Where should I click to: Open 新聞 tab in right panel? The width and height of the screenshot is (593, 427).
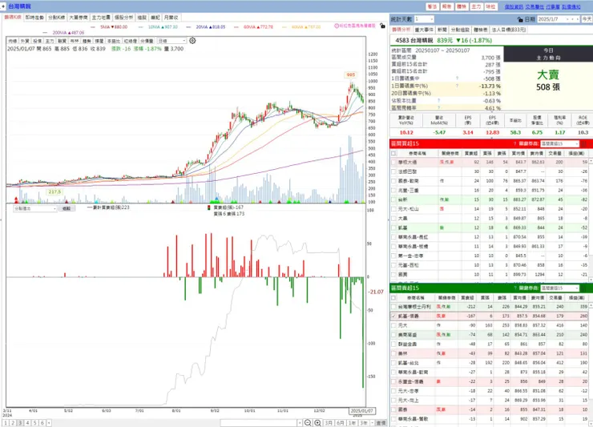pos(442,30)
